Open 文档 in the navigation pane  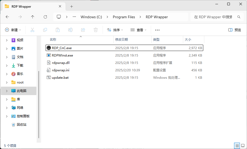[20, 57]
